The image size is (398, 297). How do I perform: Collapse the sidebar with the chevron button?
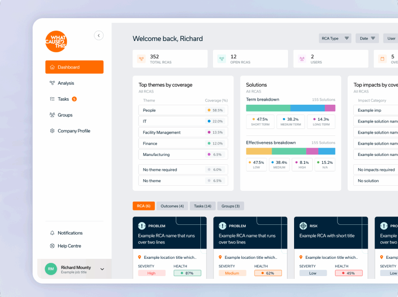[98, 35]
